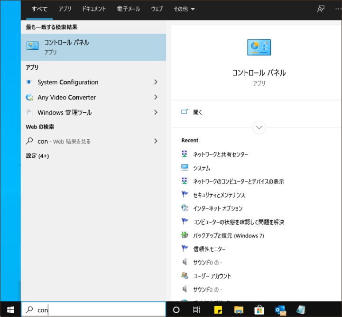Open recent item ネットワークと共有センター
The height and width of the screenshot is (317, 342).
coord(221,154)
